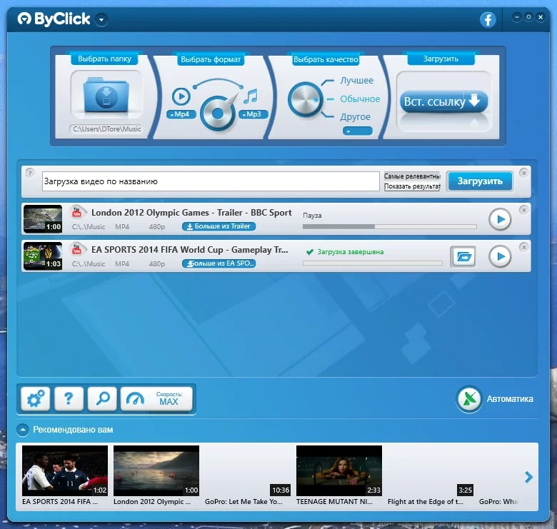Select Другое quality option
This screenshot has width=557, height=529.
click(x=355, y=117)
